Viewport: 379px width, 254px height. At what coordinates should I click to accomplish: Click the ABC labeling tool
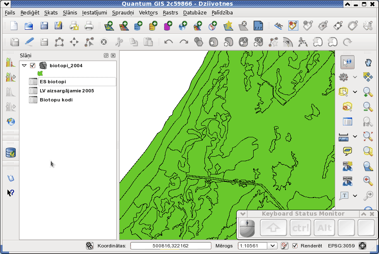click(279, 26)
